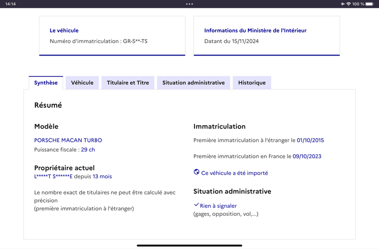The height and width of the screenshot is (249, 379).
Task: Click the note about exact number of titulaires
Action: coord(105,200)
